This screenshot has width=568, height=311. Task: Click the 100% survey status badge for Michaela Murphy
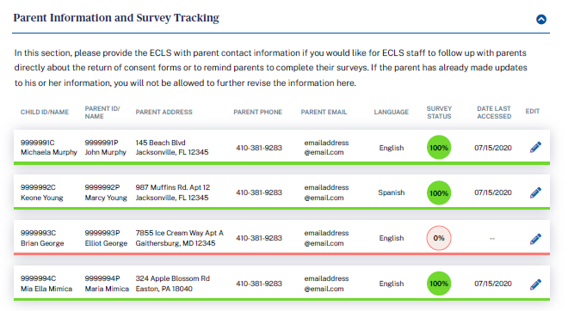pyautogui.click(x=439, y=148)
